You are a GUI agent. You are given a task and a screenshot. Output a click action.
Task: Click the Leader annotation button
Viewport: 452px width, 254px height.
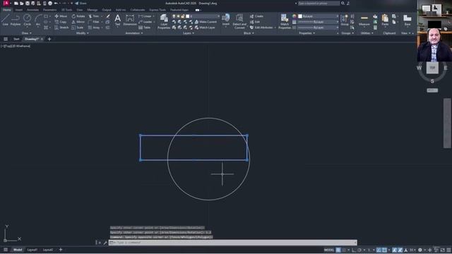coord(145,22)
